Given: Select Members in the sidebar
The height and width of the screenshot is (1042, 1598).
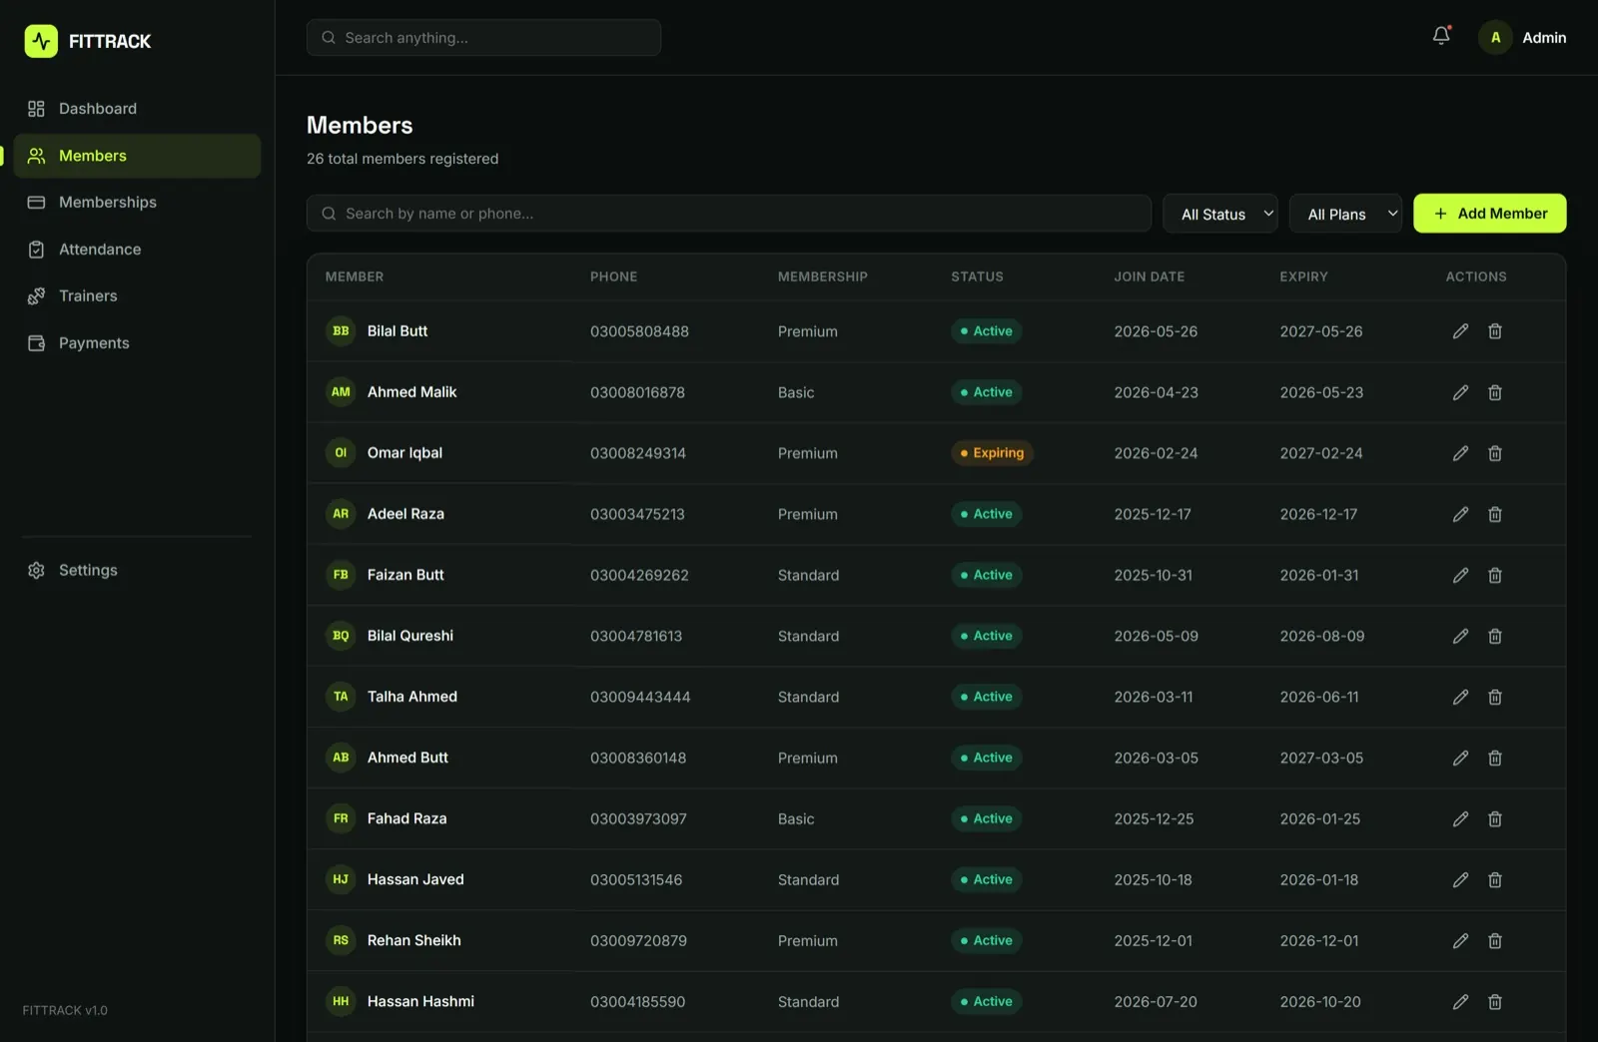Looking at the screenshot, I should pyautogui.click(x=137, y=156).
